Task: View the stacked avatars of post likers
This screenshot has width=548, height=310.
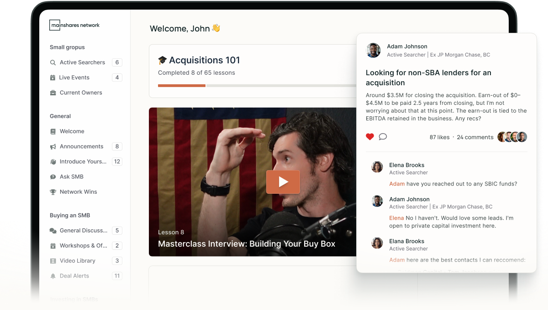Action: 512,137
